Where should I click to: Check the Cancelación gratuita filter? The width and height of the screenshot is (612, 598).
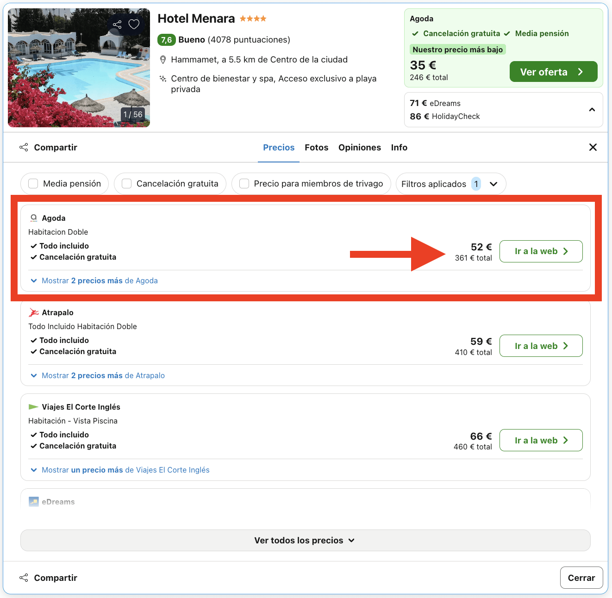click(126, 183)
